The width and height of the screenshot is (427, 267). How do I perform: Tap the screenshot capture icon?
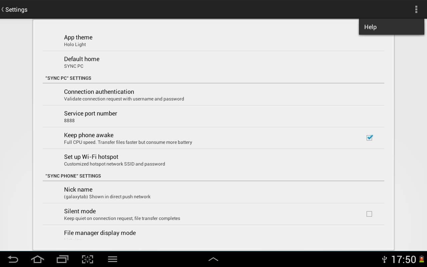87,259
